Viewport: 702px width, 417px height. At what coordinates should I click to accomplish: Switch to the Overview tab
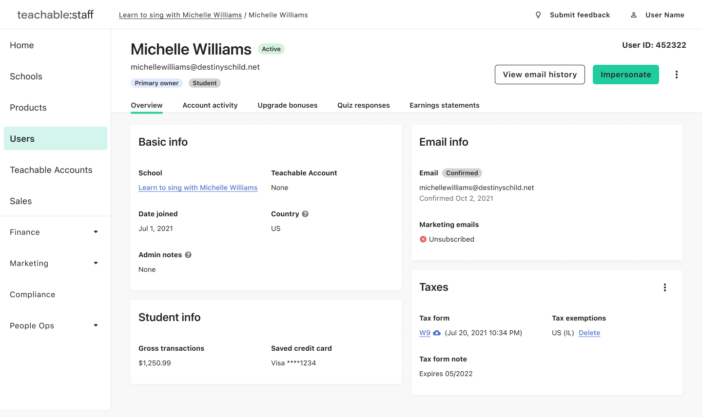click(x=147, y=105)
